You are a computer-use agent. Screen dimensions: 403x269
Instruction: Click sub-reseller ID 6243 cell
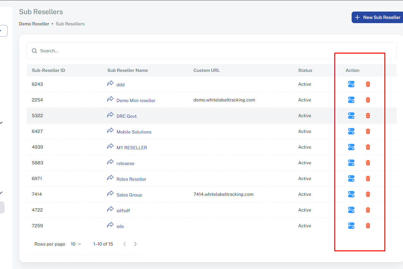37,84
